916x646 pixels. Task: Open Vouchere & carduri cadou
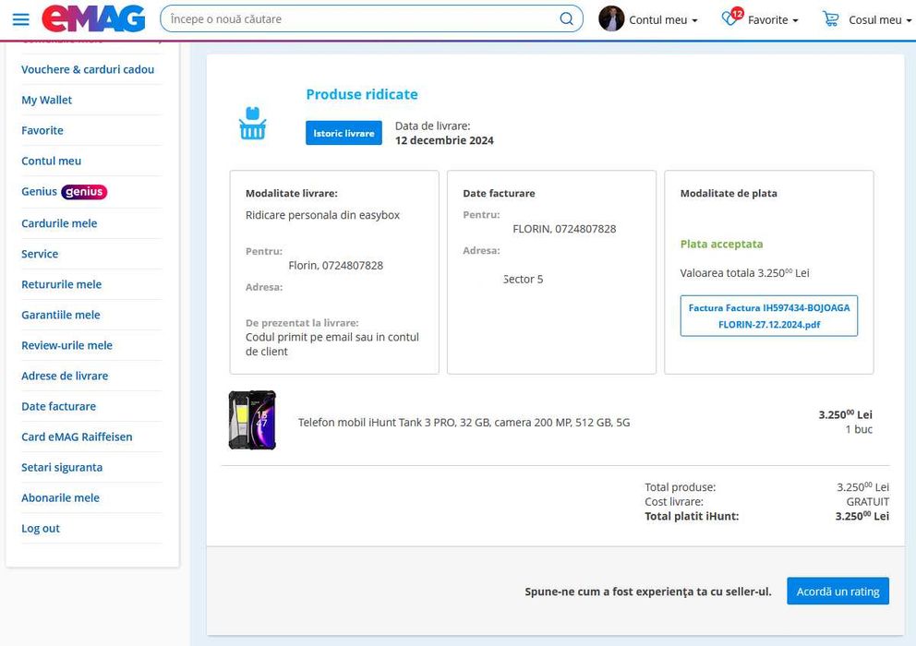click(x=88, y=69)
